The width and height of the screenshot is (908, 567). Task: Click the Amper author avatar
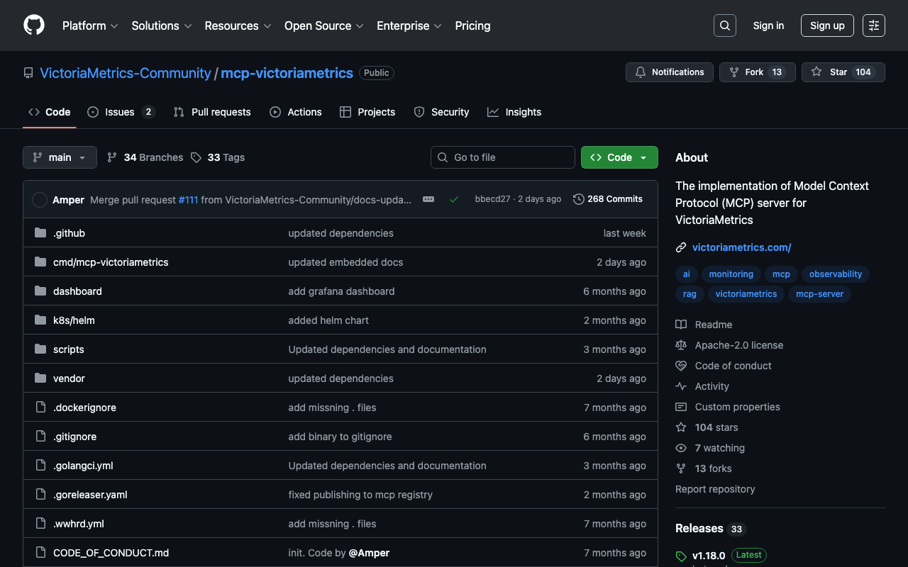40,200
